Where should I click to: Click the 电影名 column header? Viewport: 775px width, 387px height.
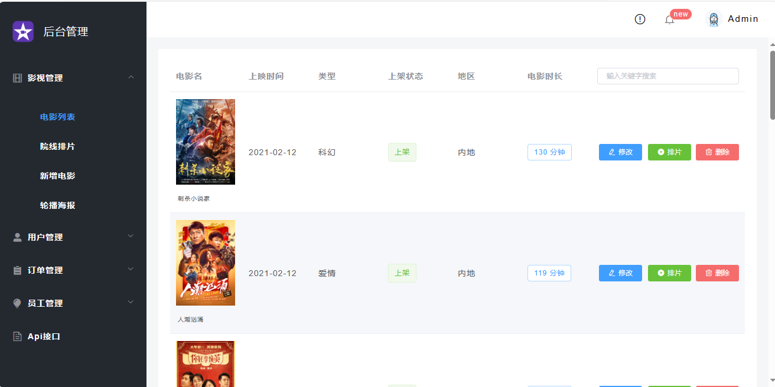[189, 76]
